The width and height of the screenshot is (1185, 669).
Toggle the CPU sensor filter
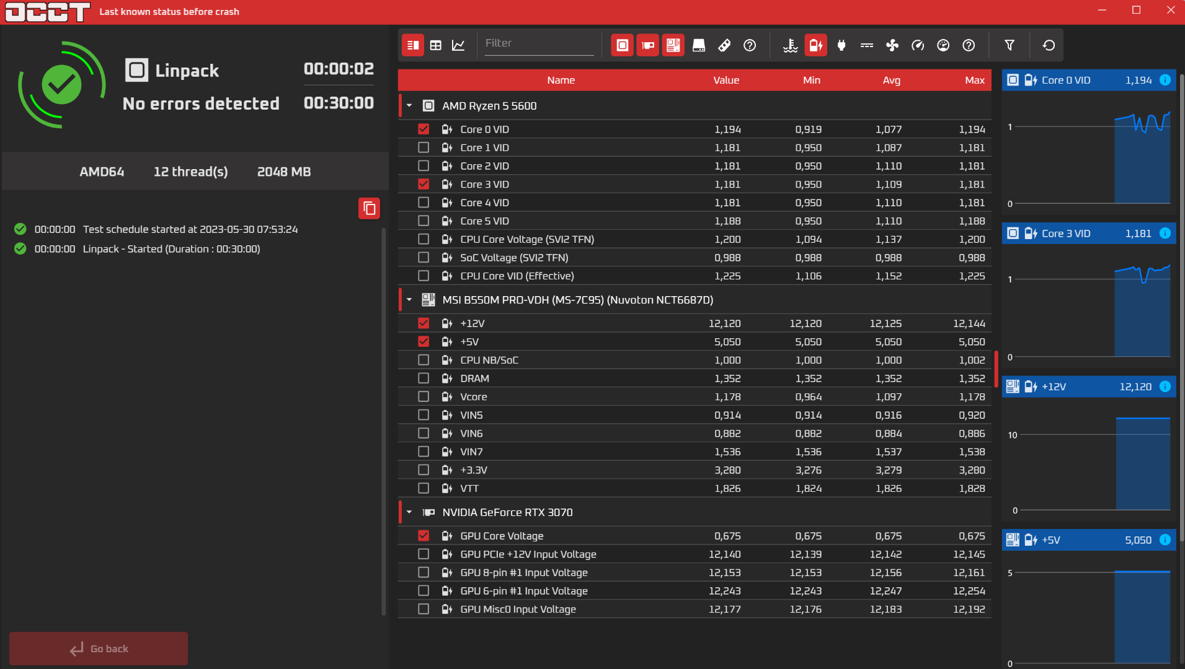622,45
